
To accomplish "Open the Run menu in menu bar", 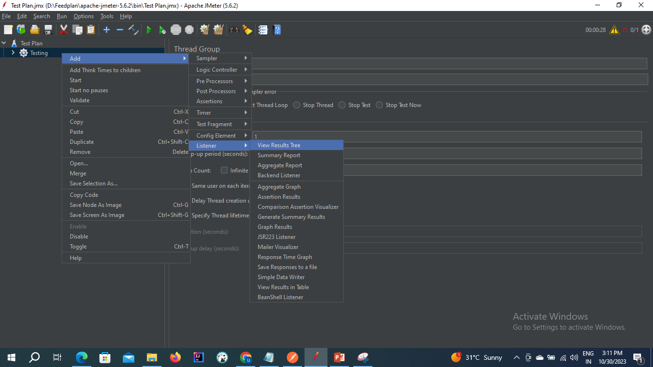I will (x=62, y=16).
